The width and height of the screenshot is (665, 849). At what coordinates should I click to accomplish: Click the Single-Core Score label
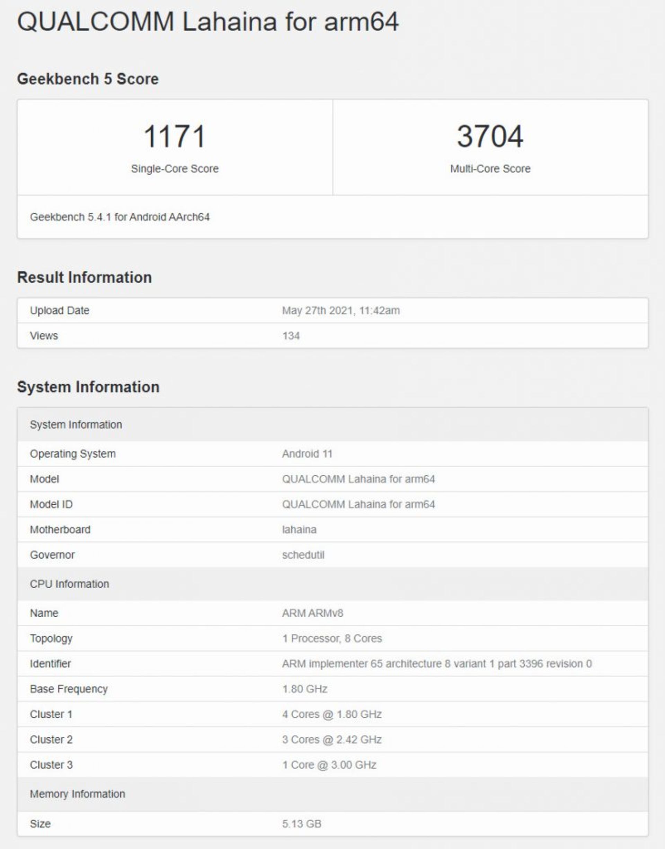click(x=175, y=169)
